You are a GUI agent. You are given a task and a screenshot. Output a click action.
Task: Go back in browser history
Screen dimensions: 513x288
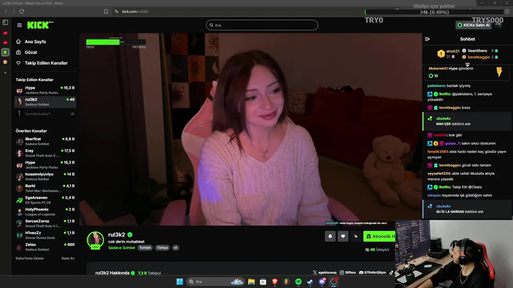click(6, 12)
